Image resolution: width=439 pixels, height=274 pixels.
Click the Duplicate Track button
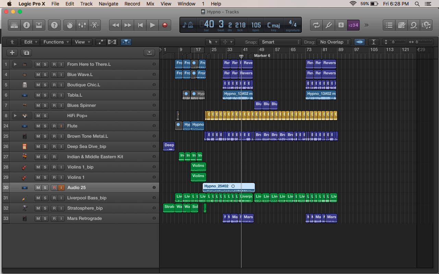[26, 52]
